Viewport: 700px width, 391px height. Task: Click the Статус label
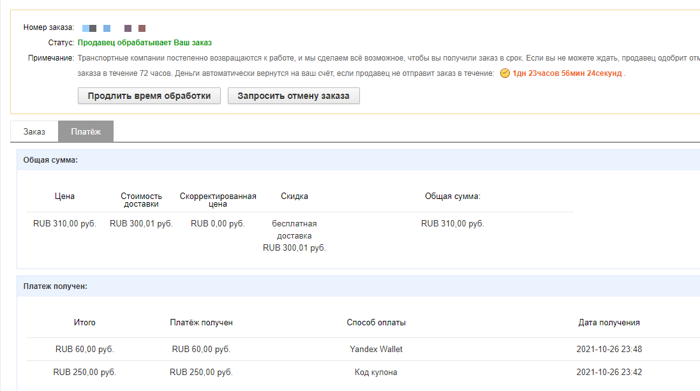61,43
